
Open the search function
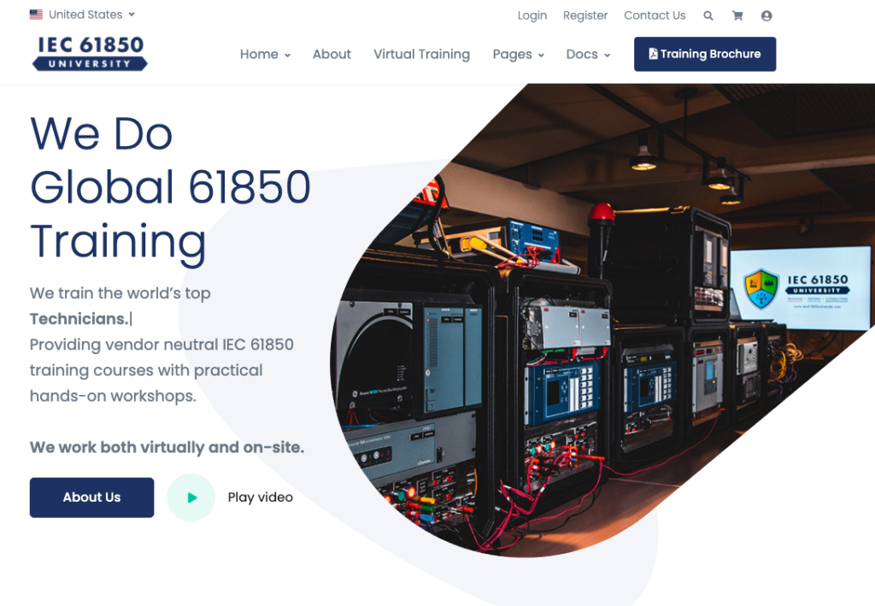coord(708,15)
